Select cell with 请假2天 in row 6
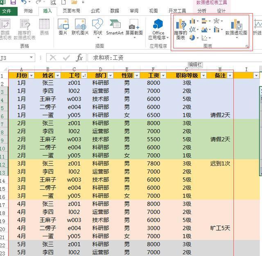262x256 pixels. point(220,115)
